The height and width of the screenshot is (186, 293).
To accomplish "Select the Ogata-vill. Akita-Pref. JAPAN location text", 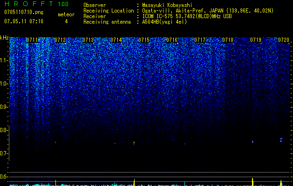I will [208, 11].
